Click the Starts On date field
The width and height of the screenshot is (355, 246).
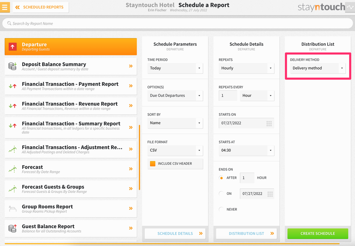coord(247,123)
